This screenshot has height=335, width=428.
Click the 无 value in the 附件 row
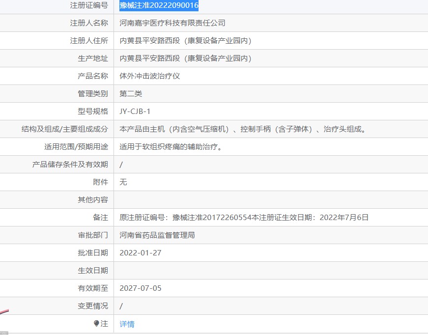pos(123,182)
